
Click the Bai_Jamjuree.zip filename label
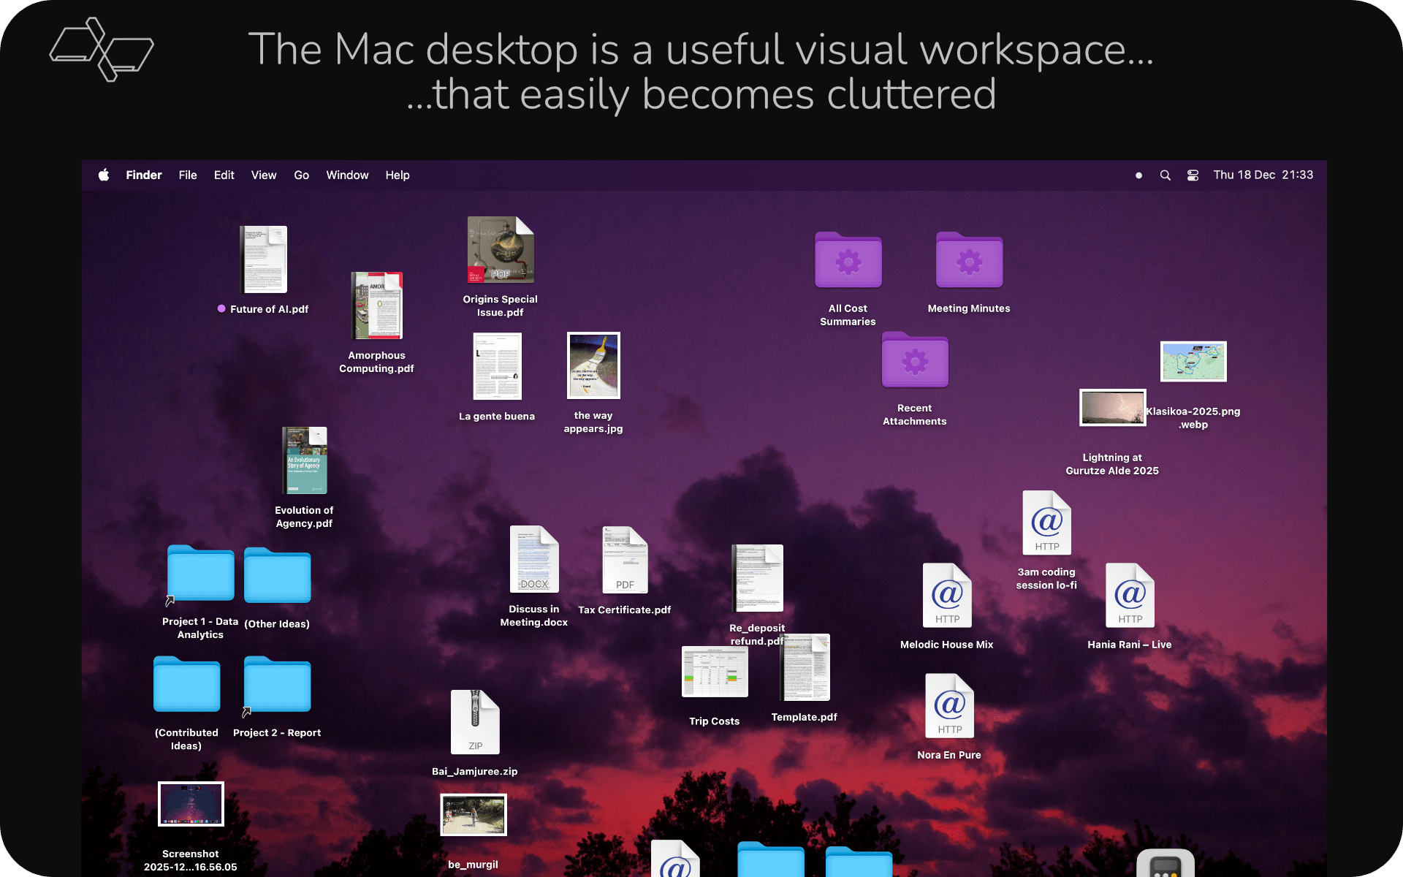pyautogui.click(x=475, y=772)
